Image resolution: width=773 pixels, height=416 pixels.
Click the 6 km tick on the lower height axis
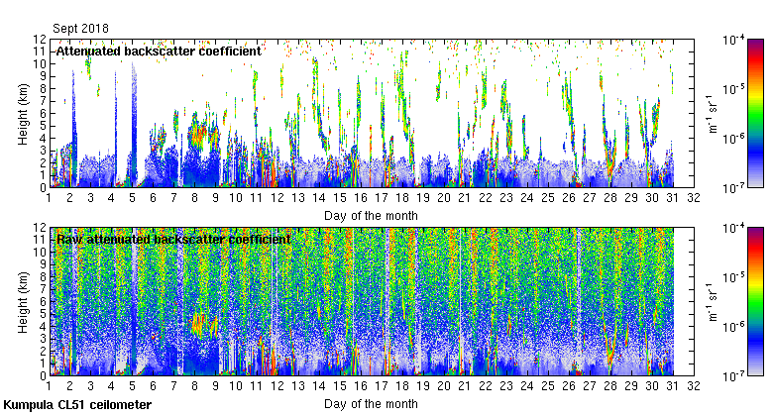[43, 301]
